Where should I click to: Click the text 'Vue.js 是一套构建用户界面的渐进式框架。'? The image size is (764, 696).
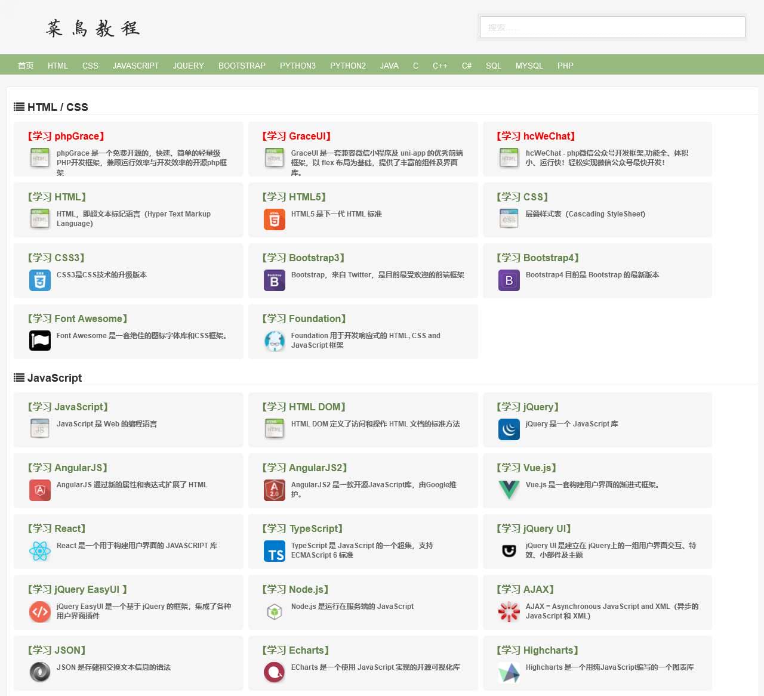click(593, 485)
